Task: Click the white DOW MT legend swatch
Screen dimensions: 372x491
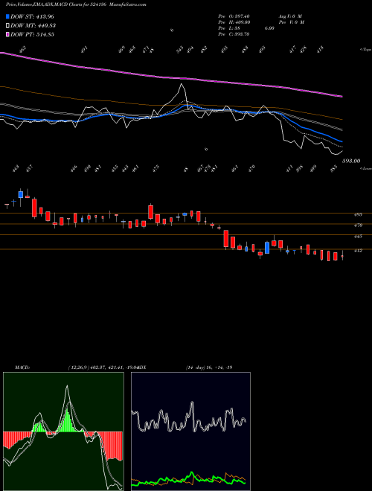Action: pos(7,25)
